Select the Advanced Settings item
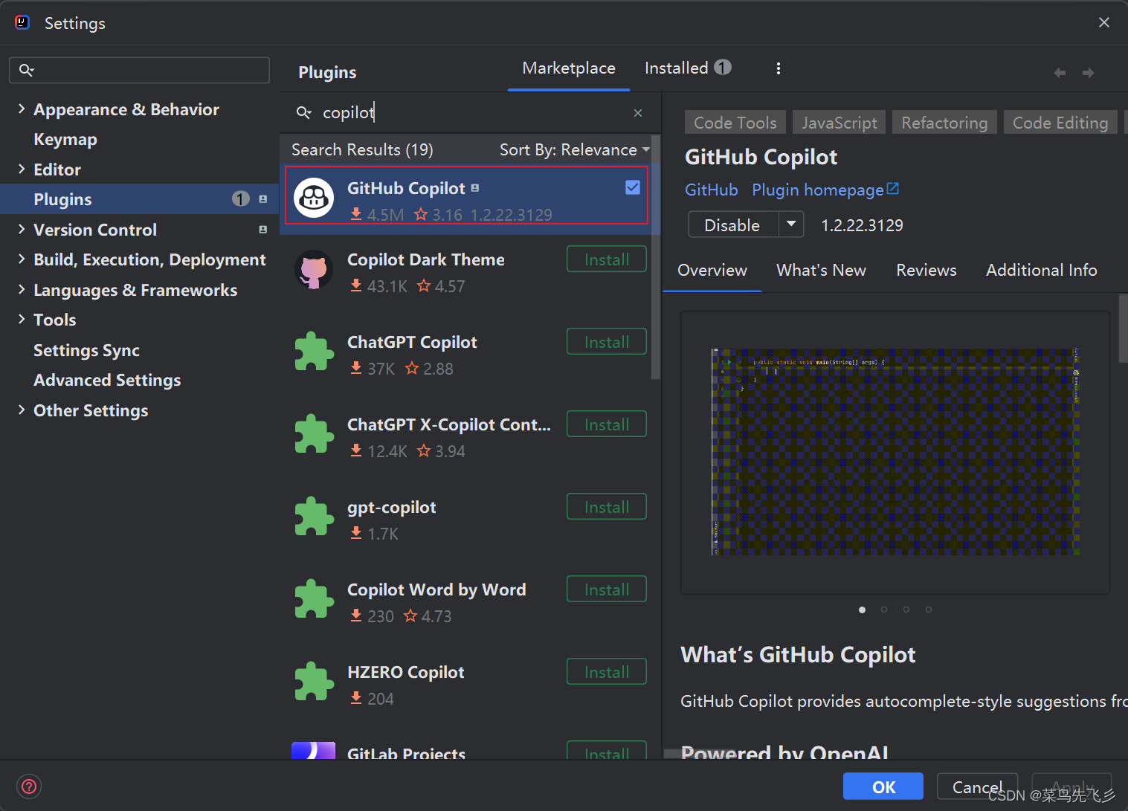Viewport: 1128px width, 811px height. (107, 380)
